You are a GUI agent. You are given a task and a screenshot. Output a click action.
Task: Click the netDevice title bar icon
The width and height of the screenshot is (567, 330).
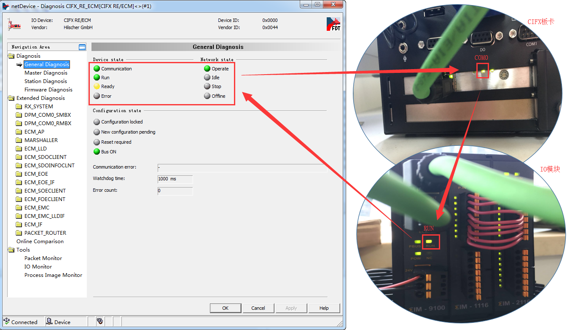tap(6, 7)
